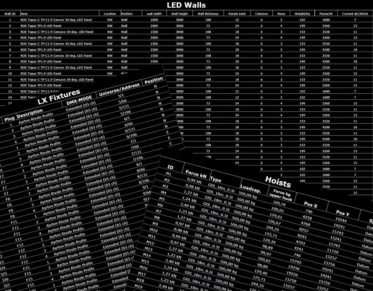Click the LED Walls table title
This screenshot has height=291, width=373.
[186, 5]
